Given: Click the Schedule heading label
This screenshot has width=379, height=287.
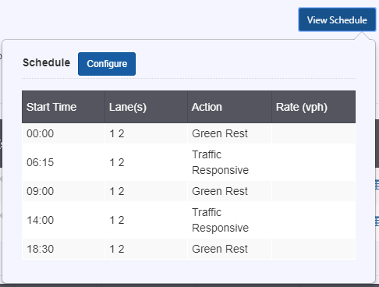Looking at the screenshot, I should point(47,62).
